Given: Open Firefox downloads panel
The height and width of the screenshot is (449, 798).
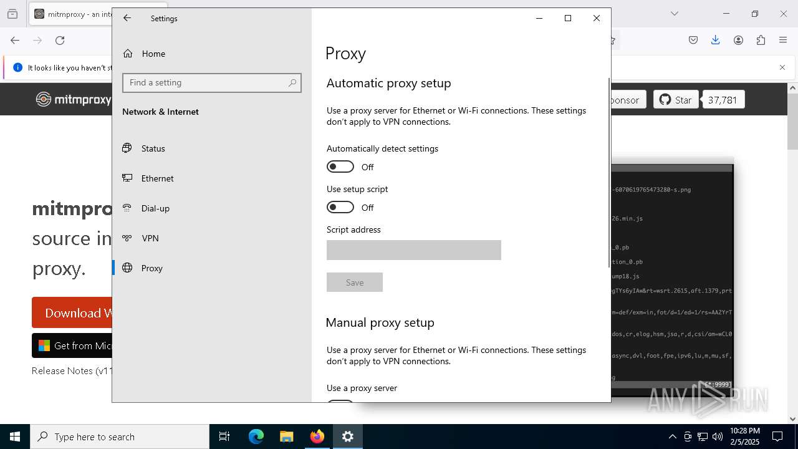Looking at the screenshot, I should click(716, 41).
